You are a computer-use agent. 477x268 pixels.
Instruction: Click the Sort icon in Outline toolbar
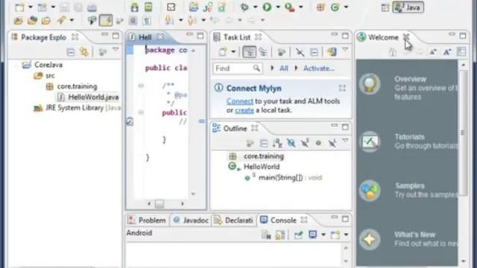tap(277, 143)
